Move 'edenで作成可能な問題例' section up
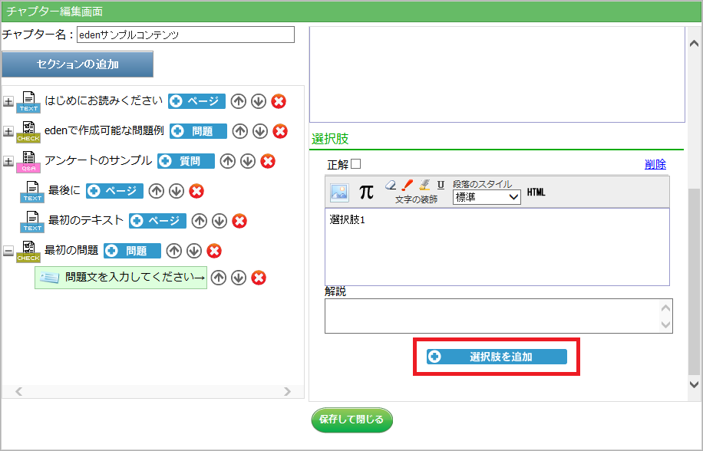Screen dimensions: 703x451 (240, 131)
